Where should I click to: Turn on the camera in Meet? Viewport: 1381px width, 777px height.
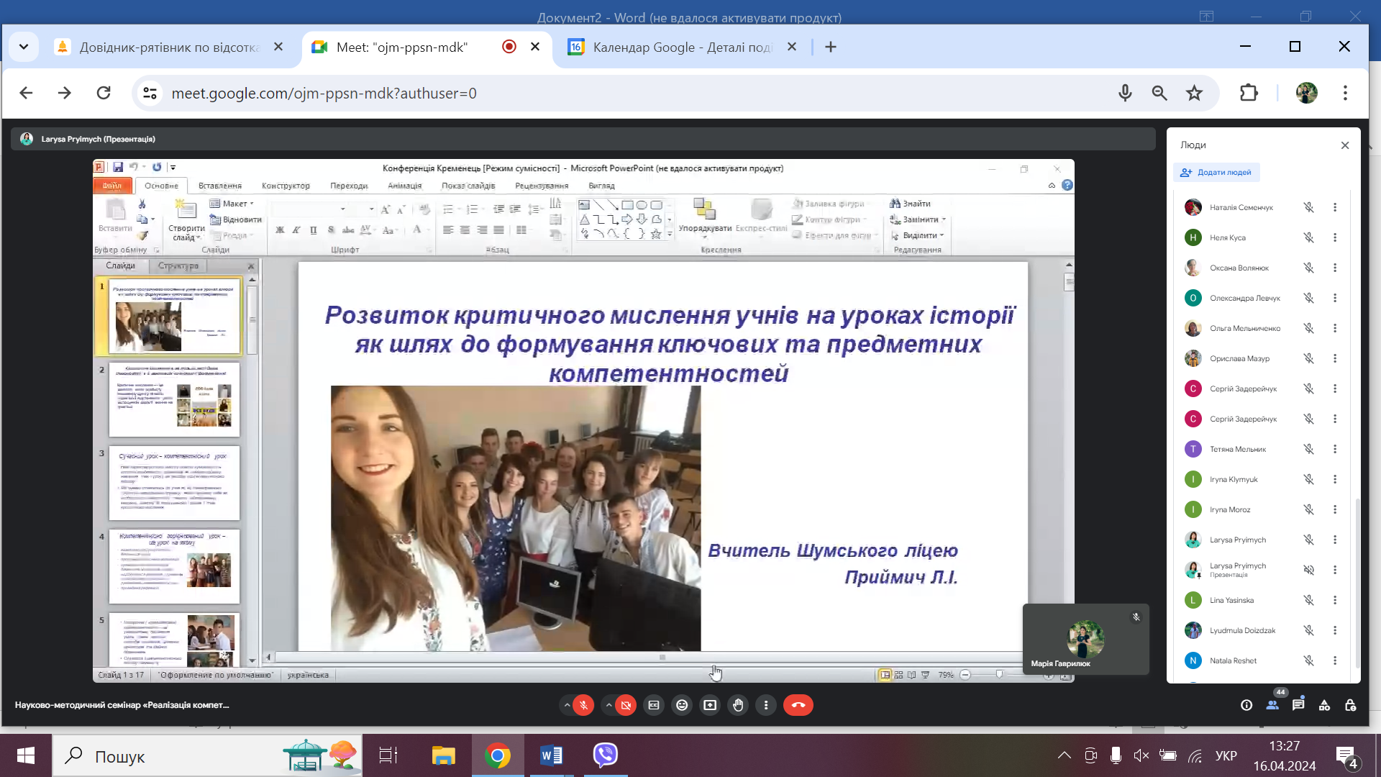pyautogui.click(x=626, y=705)
